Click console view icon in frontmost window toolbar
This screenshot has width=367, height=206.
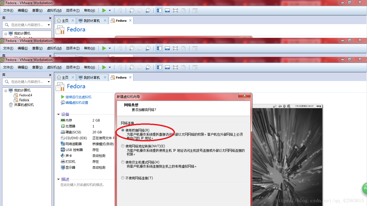click(x=195, y=67)
